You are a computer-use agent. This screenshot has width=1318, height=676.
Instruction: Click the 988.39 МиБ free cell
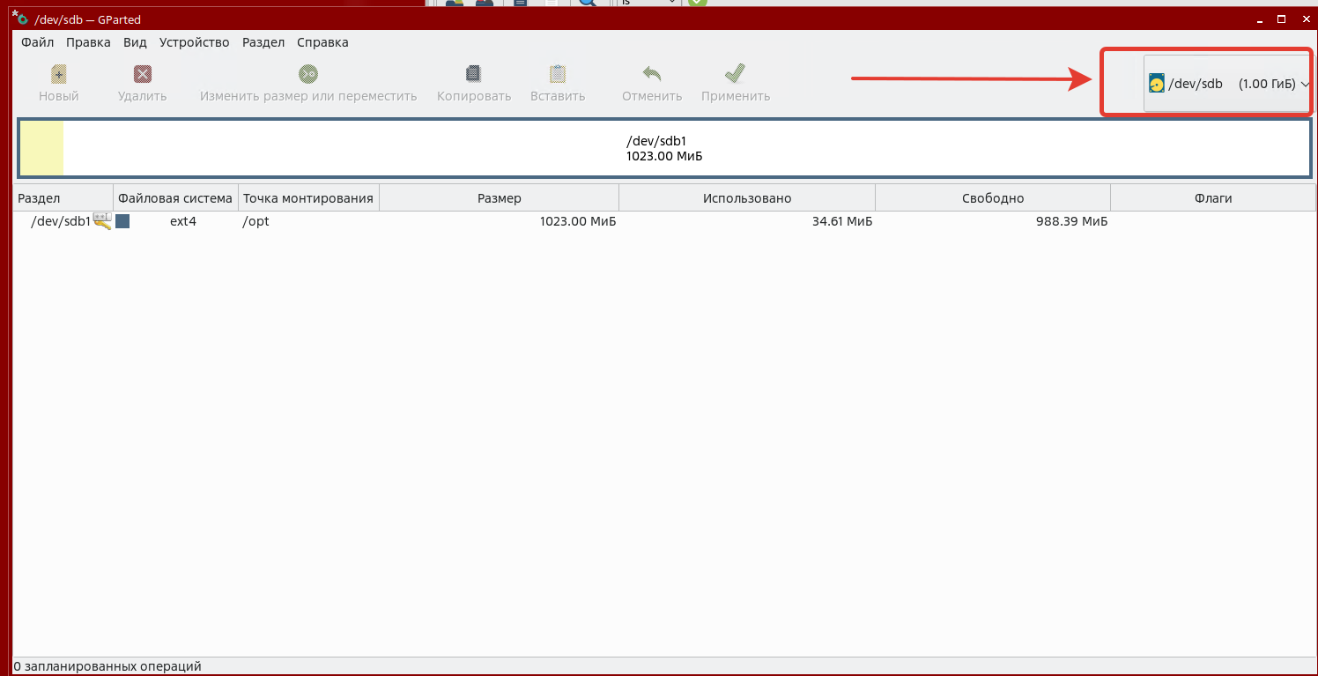click(1072, 221)
